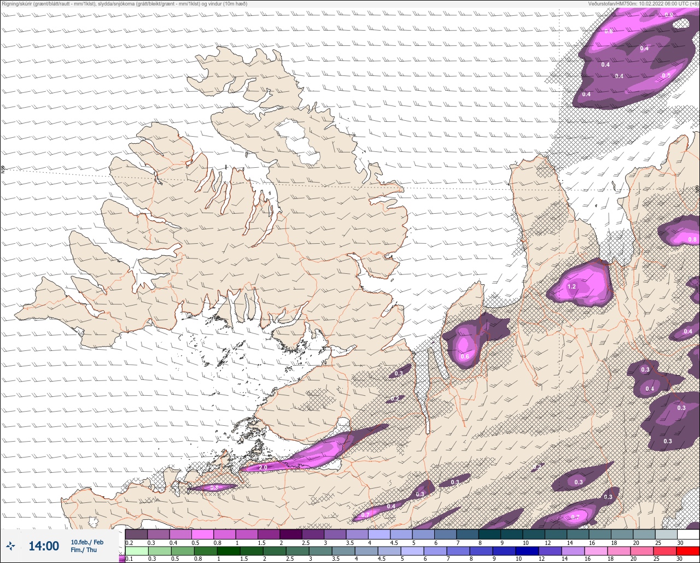Viewport: 700px width, 563px height.
Task: Pick the 16 swatch in the lower legend row
Action: click(596, 551)
